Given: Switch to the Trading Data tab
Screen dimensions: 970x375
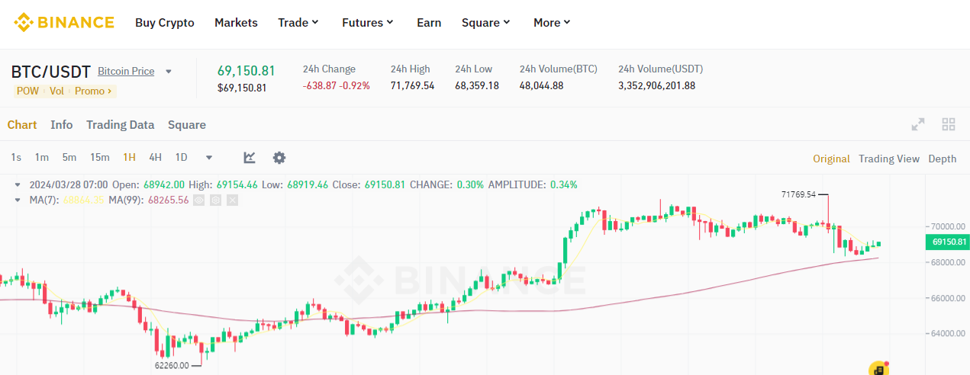Looking at the screenshot, I should click(120, 125).
